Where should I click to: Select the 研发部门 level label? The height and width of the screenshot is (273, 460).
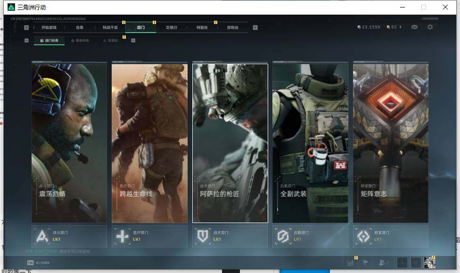click(378, 239)
